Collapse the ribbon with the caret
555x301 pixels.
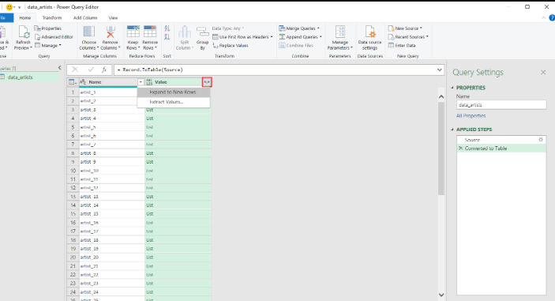pyautogui.click(x=544, y=17)
